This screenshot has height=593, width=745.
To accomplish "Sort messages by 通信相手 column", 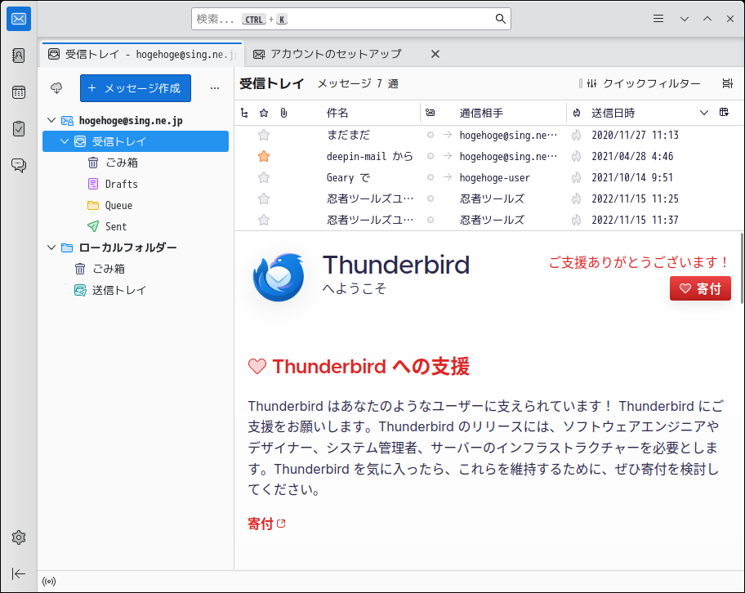I will pos(481,113).
